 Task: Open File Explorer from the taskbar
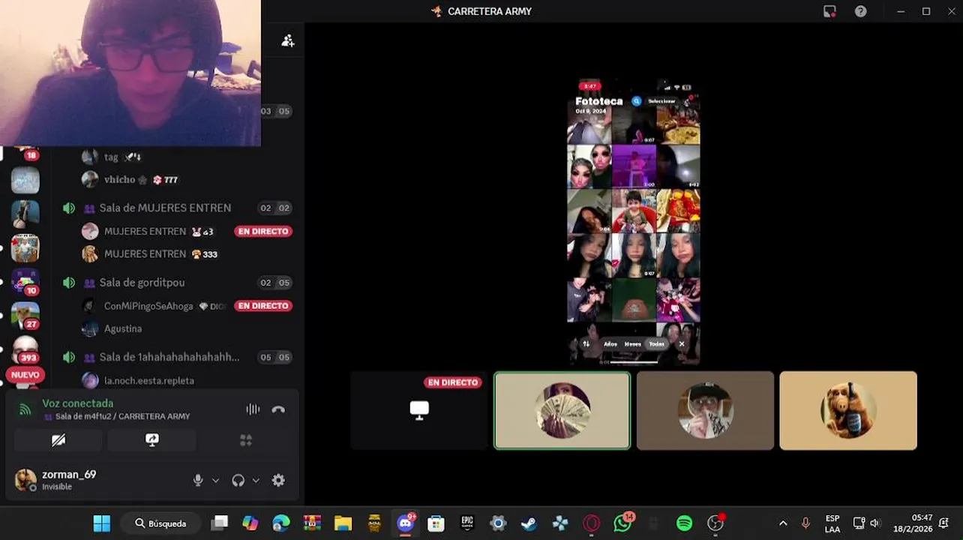point(343,523)
